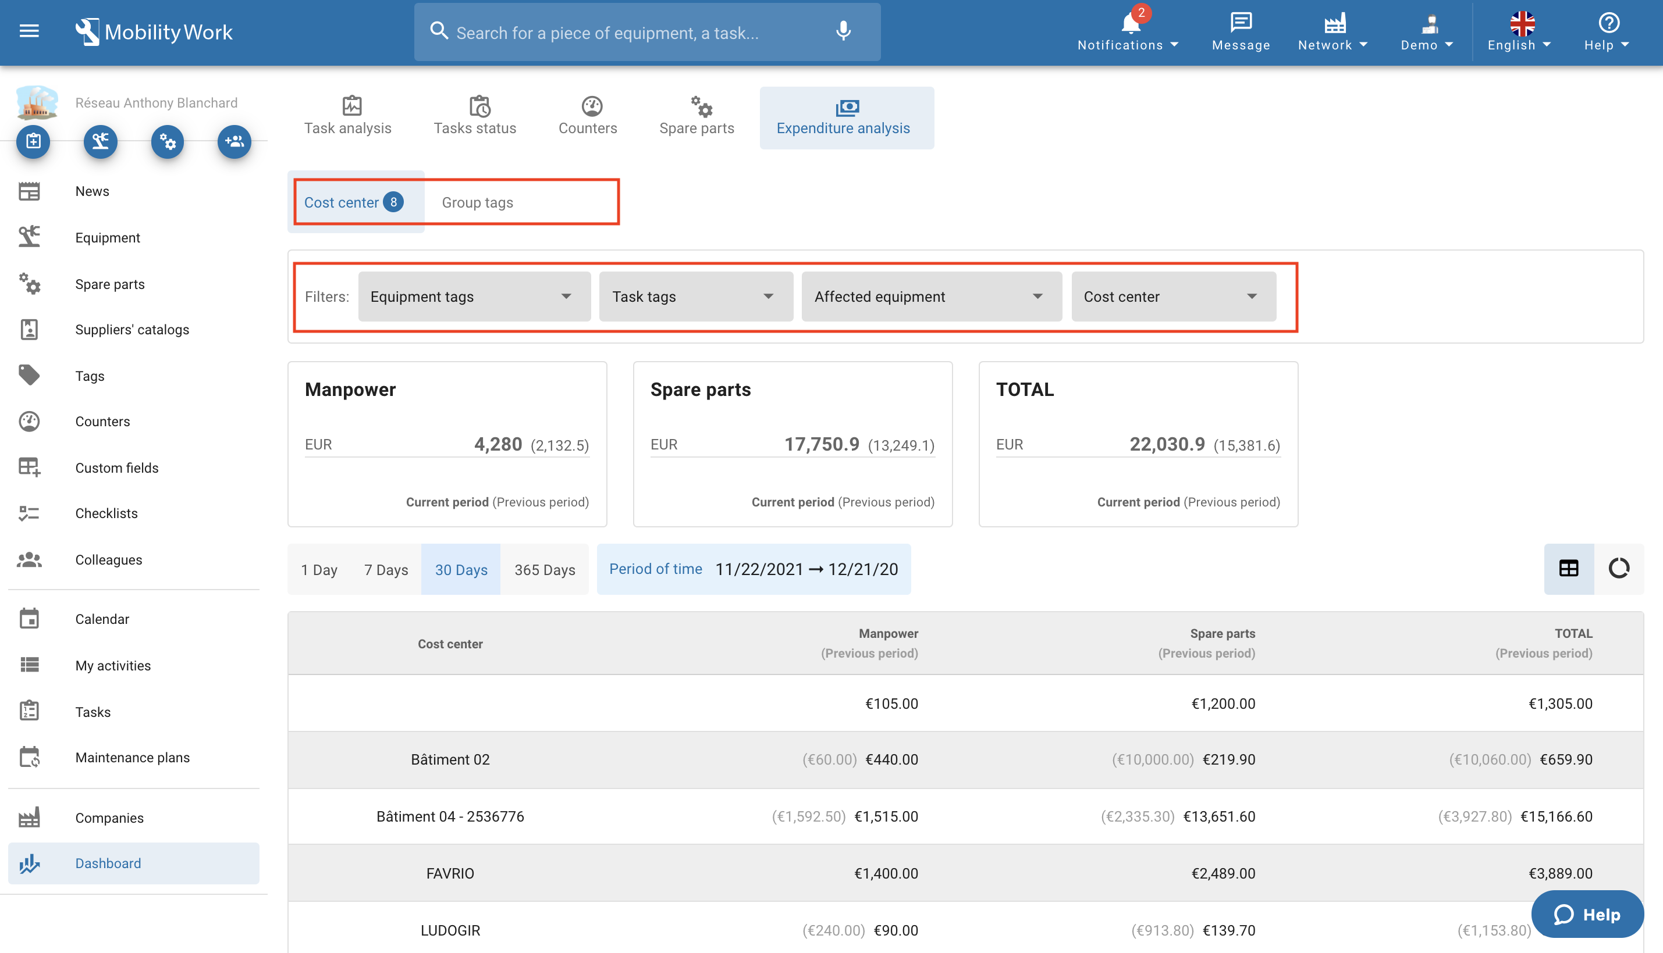Open the Tasks status tab

(x=475, y=117)
